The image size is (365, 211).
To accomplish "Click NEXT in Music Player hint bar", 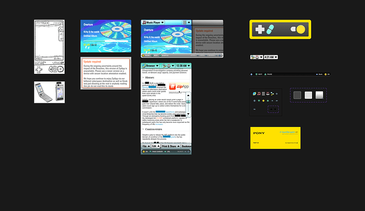I will [x=154, y=55].
